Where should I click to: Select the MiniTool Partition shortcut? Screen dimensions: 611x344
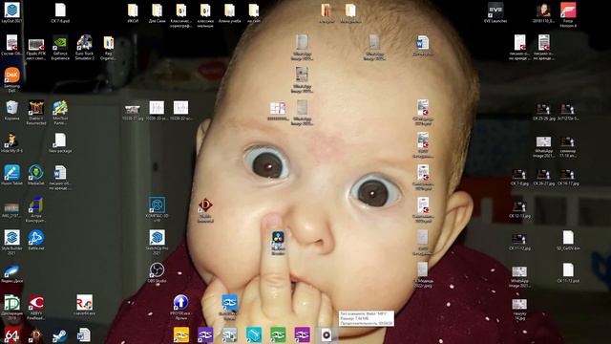tap(60, 108)
